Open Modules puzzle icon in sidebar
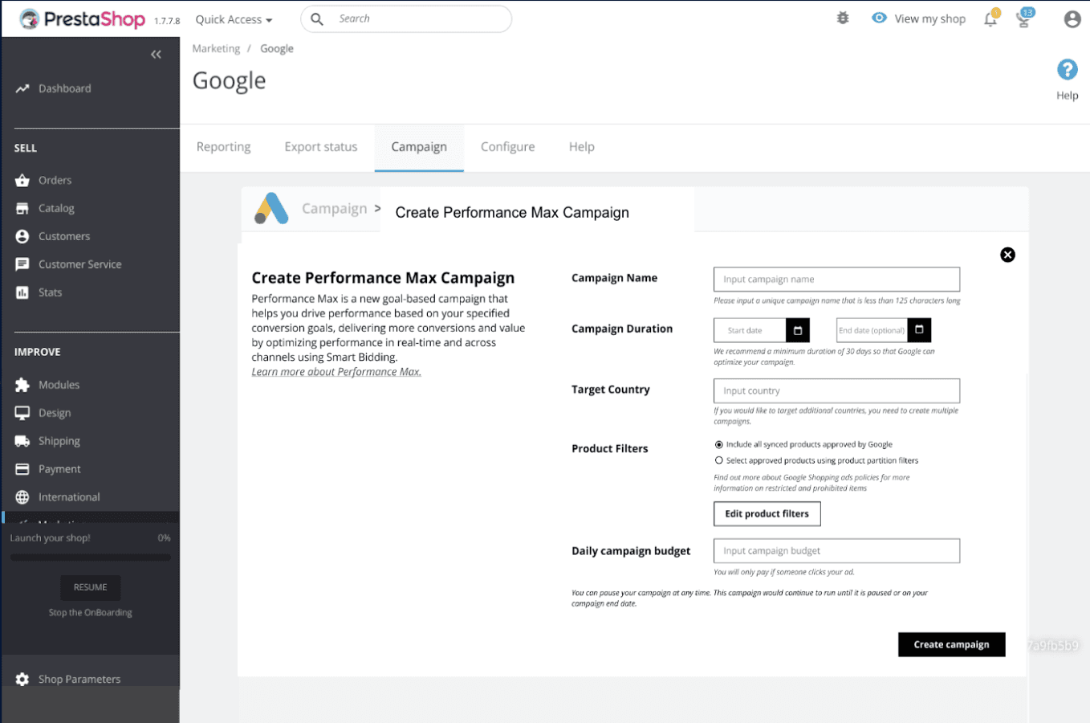 click(22, 385)
